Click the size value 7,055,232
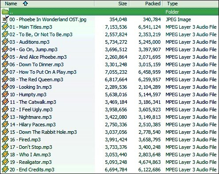Viewport: 219px width, 174px height. pos(116,72)
